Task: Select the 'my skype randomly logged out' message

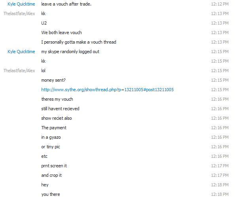Action: tap(70, 52)
